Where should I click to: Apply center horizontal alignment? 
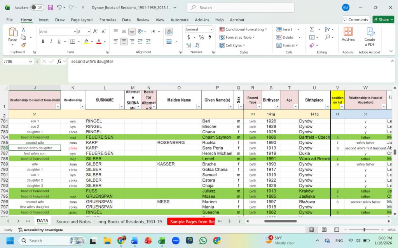coord(124,41)
